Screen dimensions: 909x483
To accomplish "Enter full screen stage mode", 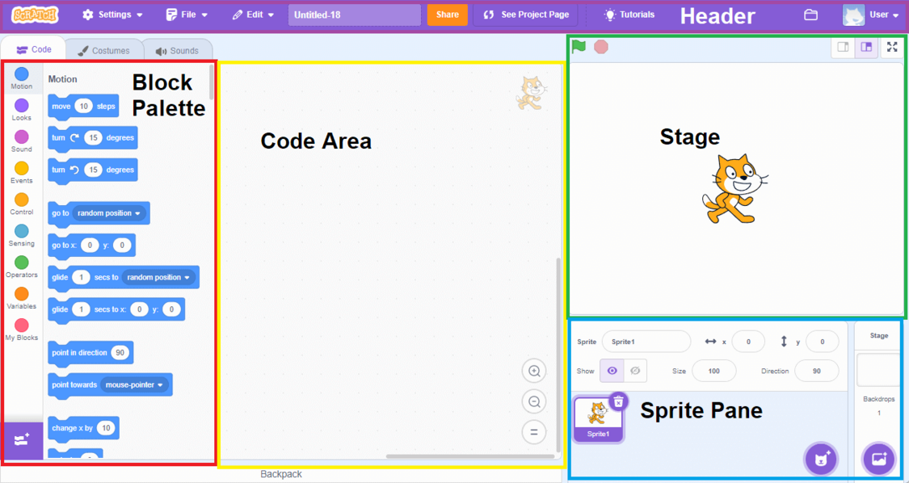I will pyautogui.click(x=892, y=48).
